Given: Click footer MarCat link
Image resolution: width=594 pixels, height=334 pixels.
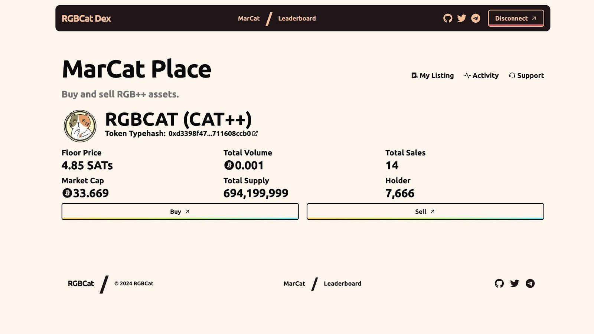Looking at the screenshot, I should pos(294,284).
